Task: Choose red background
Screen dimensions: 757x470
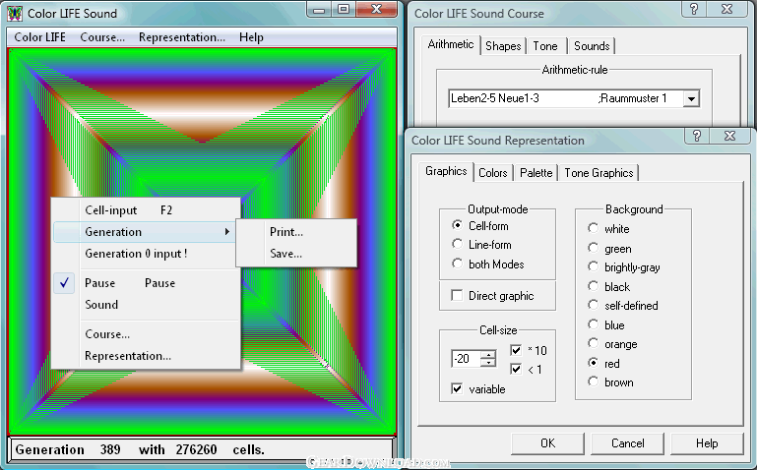Action: (603, 364)
